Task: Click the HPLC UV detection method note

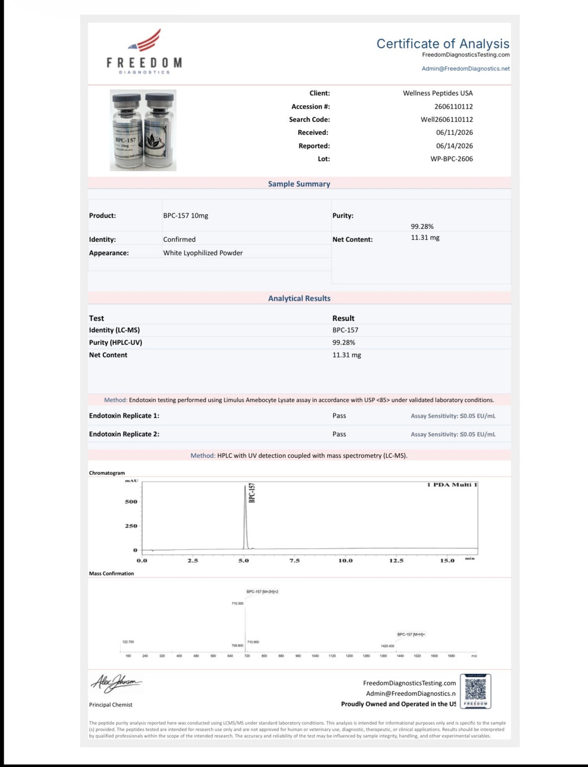Action: (299, 456)
